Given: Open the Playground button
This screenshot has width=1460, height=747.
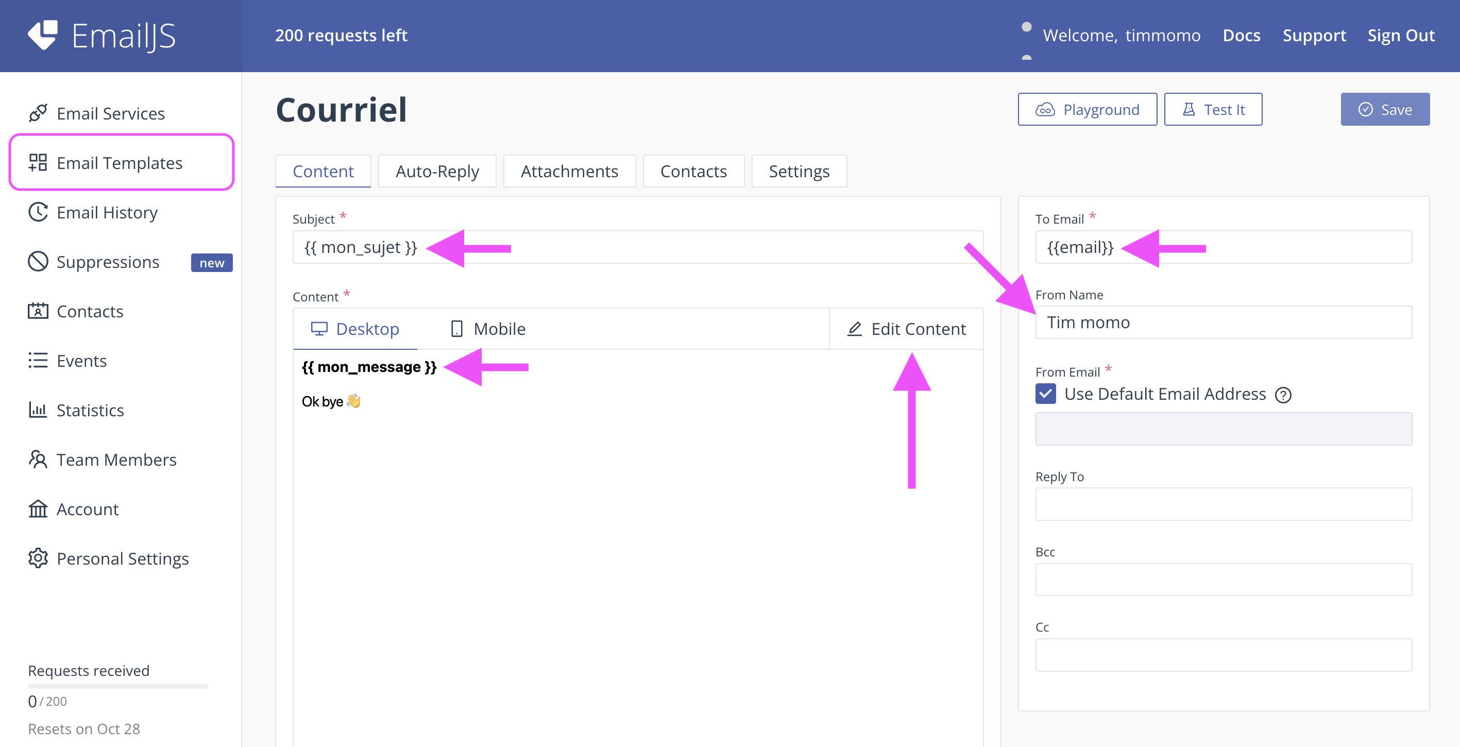Looking at the screenshot, I should pyautogui.click(x=1087, y=109).
